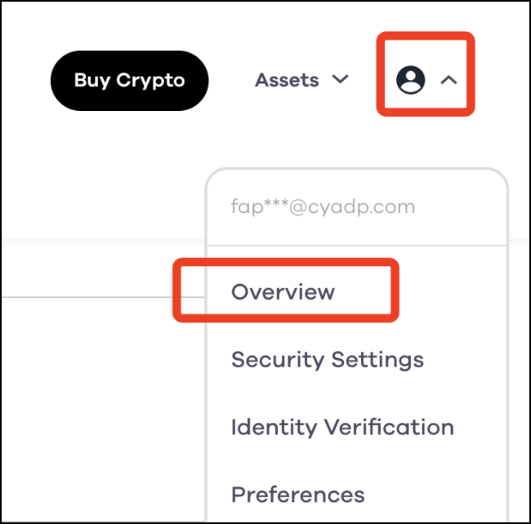Open the Preferences menu entry

[297, 495]
